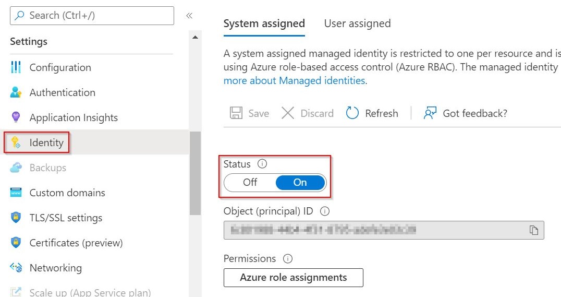
Task: Select the Permissions label text
Action: coord(250,258)
